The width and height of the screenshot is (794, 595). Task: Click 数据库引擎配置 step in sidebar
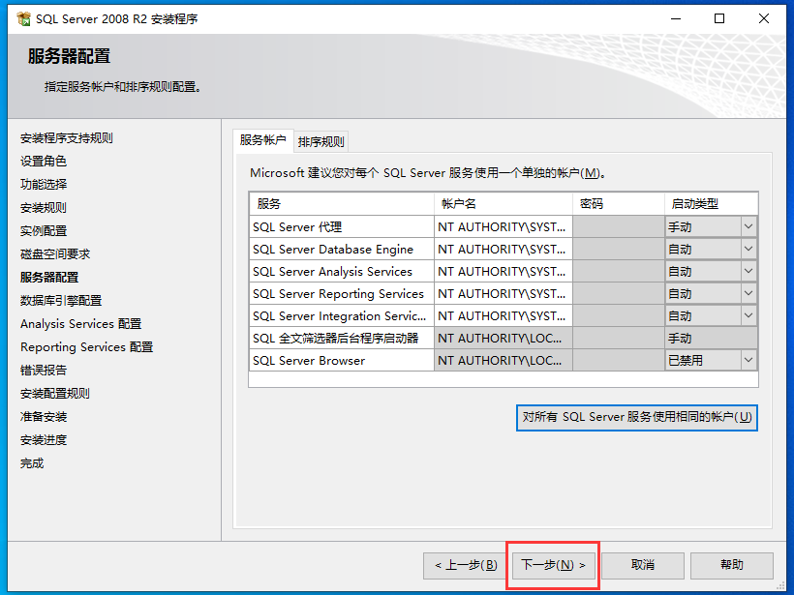point(61,301)
